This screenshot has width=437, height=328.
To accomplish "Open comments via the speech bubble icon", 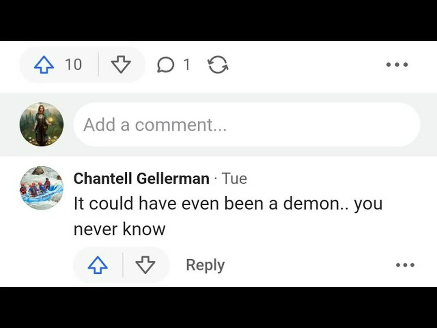I will point(166,65).
